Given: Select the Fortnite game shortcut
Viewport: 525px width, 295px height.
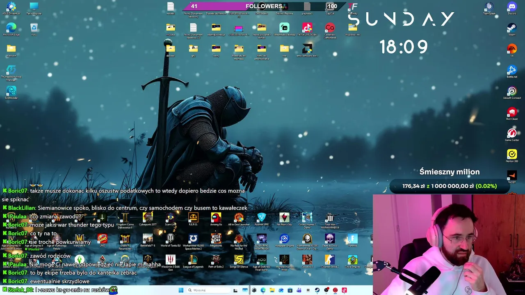Looking at the screenshot, I should pos(352,241).
